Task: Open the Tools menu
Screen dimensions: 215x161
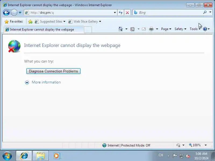Action: pyautogui.click(x=195, y=29)
